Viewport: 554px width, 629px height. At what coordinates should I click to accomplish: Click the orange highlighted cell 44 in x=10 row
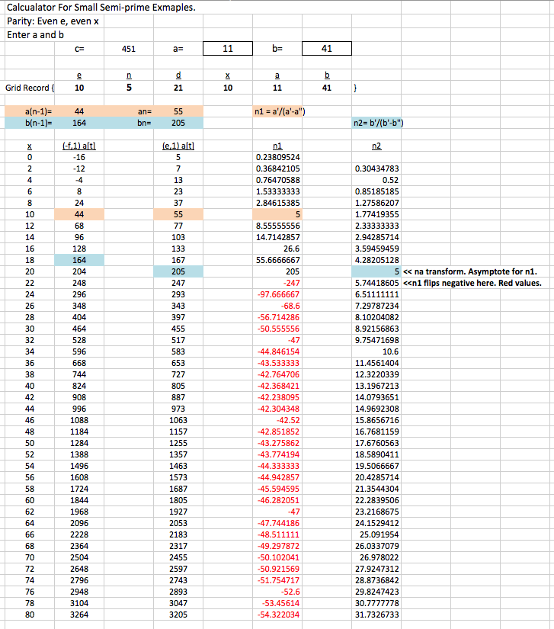(x=79, y=214)
